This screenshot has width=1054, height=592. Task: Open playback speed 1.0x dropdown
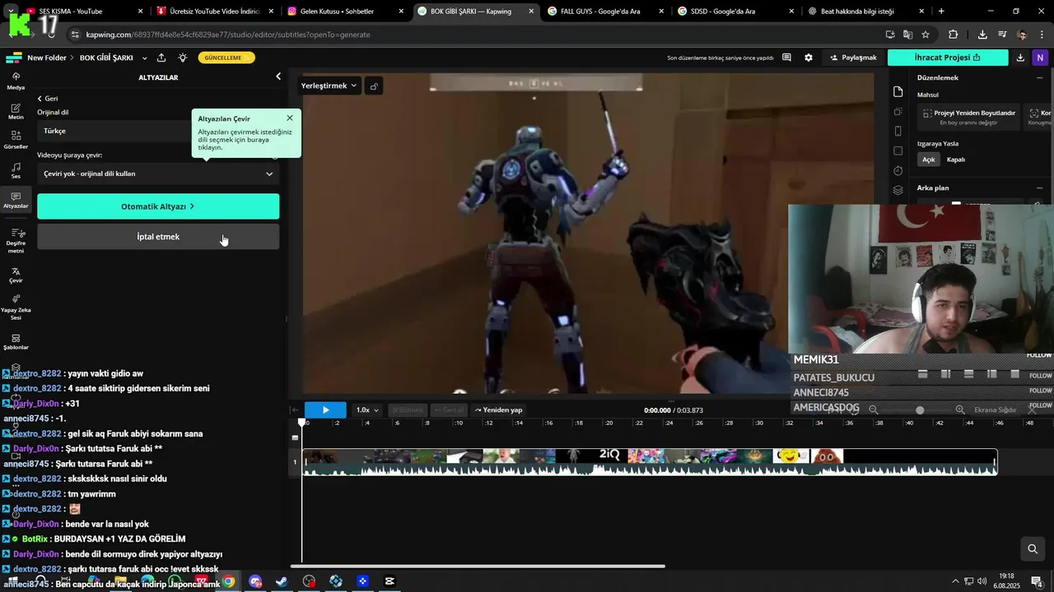pos(367,410)
